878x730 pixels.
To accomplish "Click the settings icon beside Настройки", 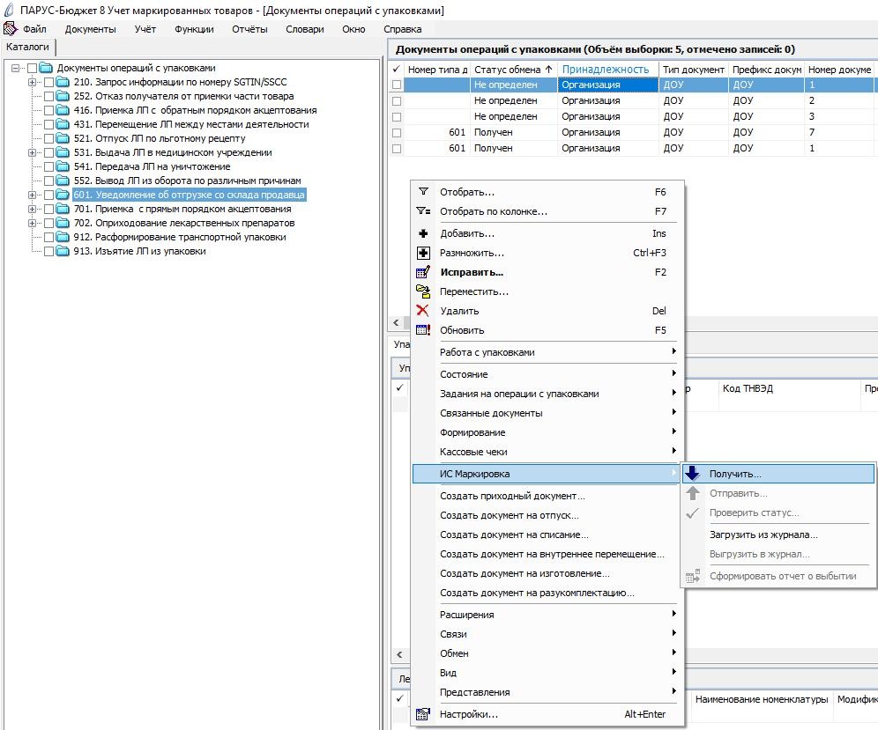I will click(423, 714).
